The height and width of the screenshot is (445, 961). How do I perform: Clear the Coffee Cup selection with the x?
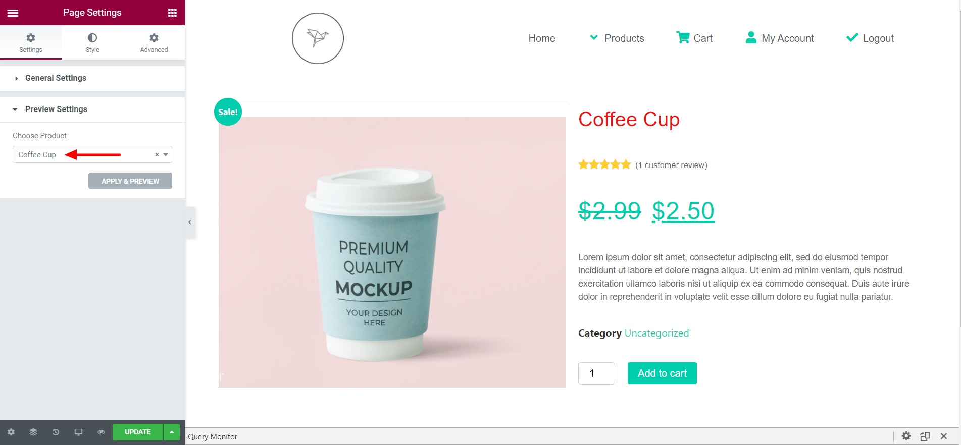coord(156,154)
